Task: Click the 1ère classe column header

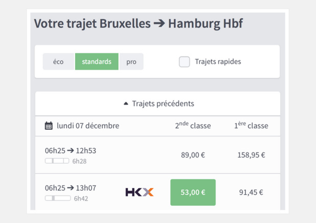Action: click(x=251, y=126)
